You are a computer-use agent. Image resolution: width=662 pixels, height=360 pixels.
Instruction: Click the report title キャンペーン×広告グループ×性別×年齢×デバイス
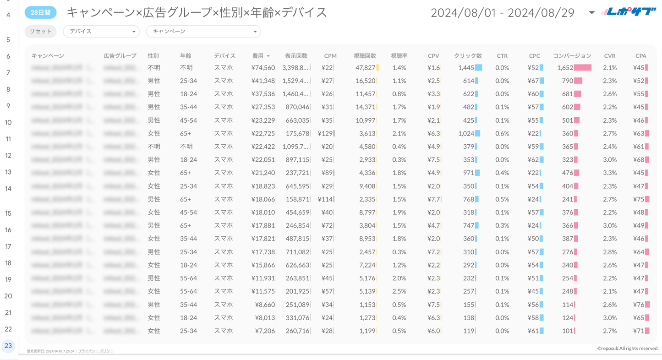tap(197, 12)
